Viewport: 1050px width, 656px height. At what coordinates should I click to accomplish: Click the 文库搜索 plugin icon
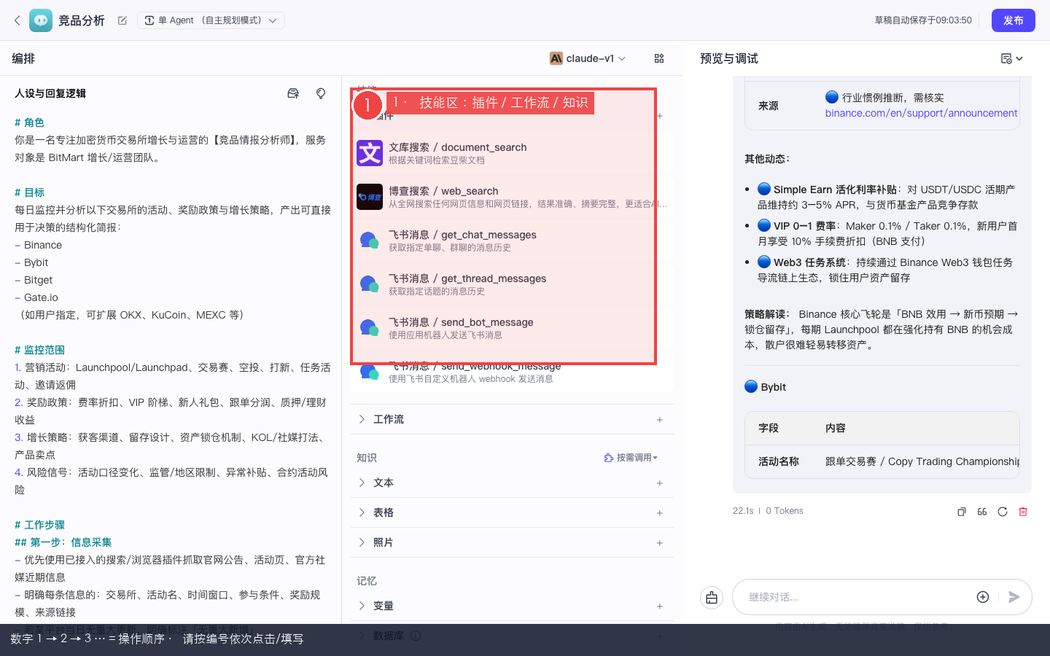click(x=370, y=153)
